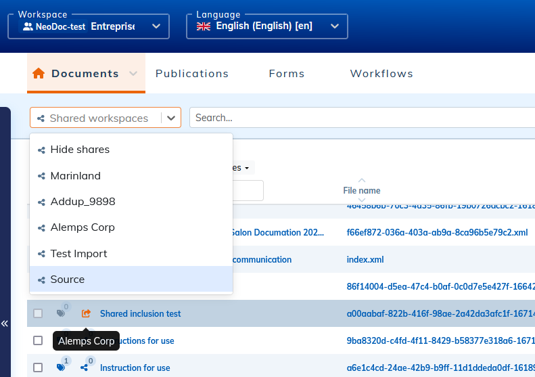The image size is (535, 377).
Task: Click share icon next to Alemps Corp option
Action: tap(41, 228)
